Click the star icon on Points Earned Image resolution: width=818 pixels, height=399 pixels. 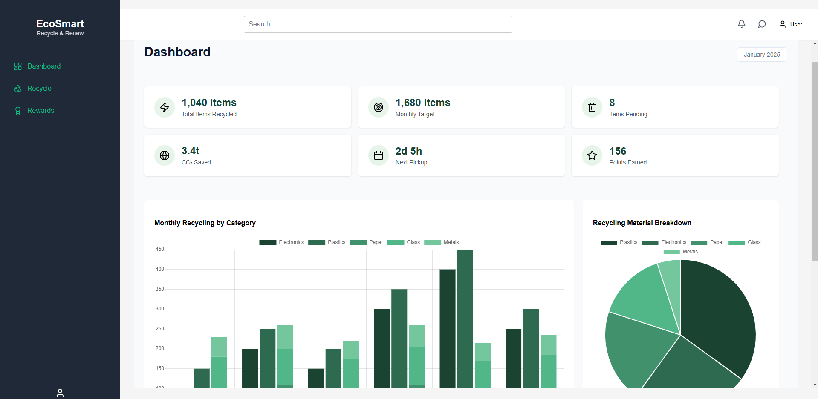(x=592, y=155)
